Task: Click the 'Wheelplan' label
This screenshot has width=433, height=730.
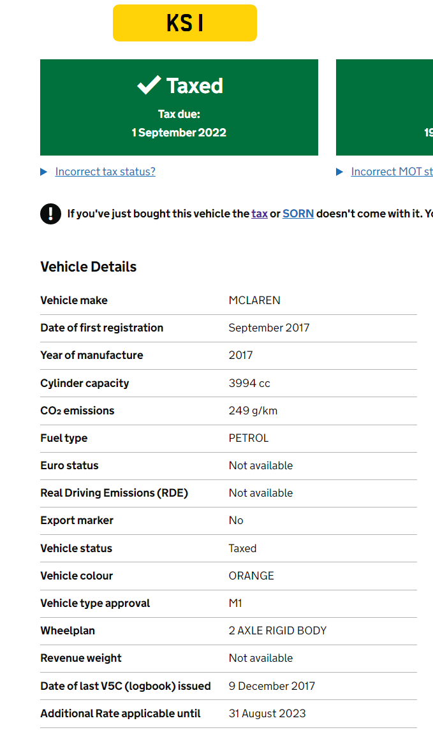Action: click(x=68, y=631)
